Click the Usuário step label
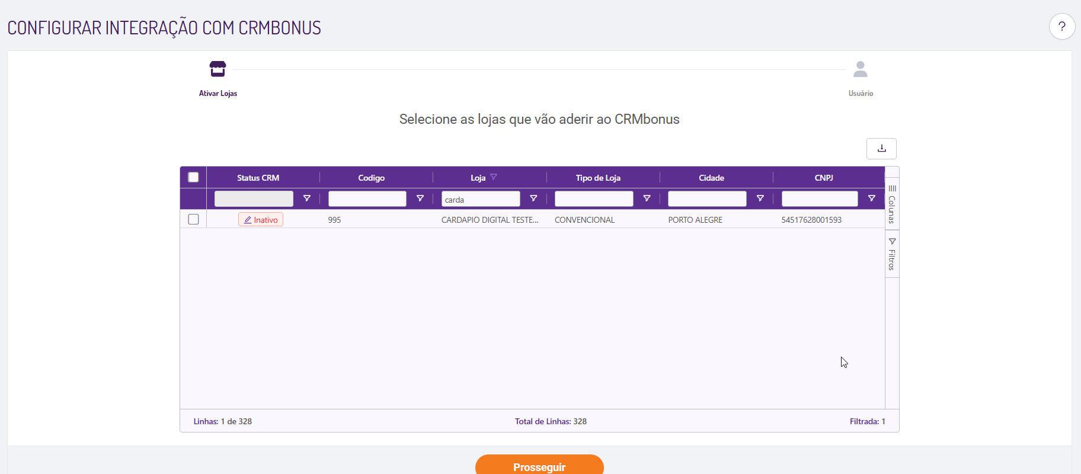Viewport: 1081px width, 474px height. [861, 94]
